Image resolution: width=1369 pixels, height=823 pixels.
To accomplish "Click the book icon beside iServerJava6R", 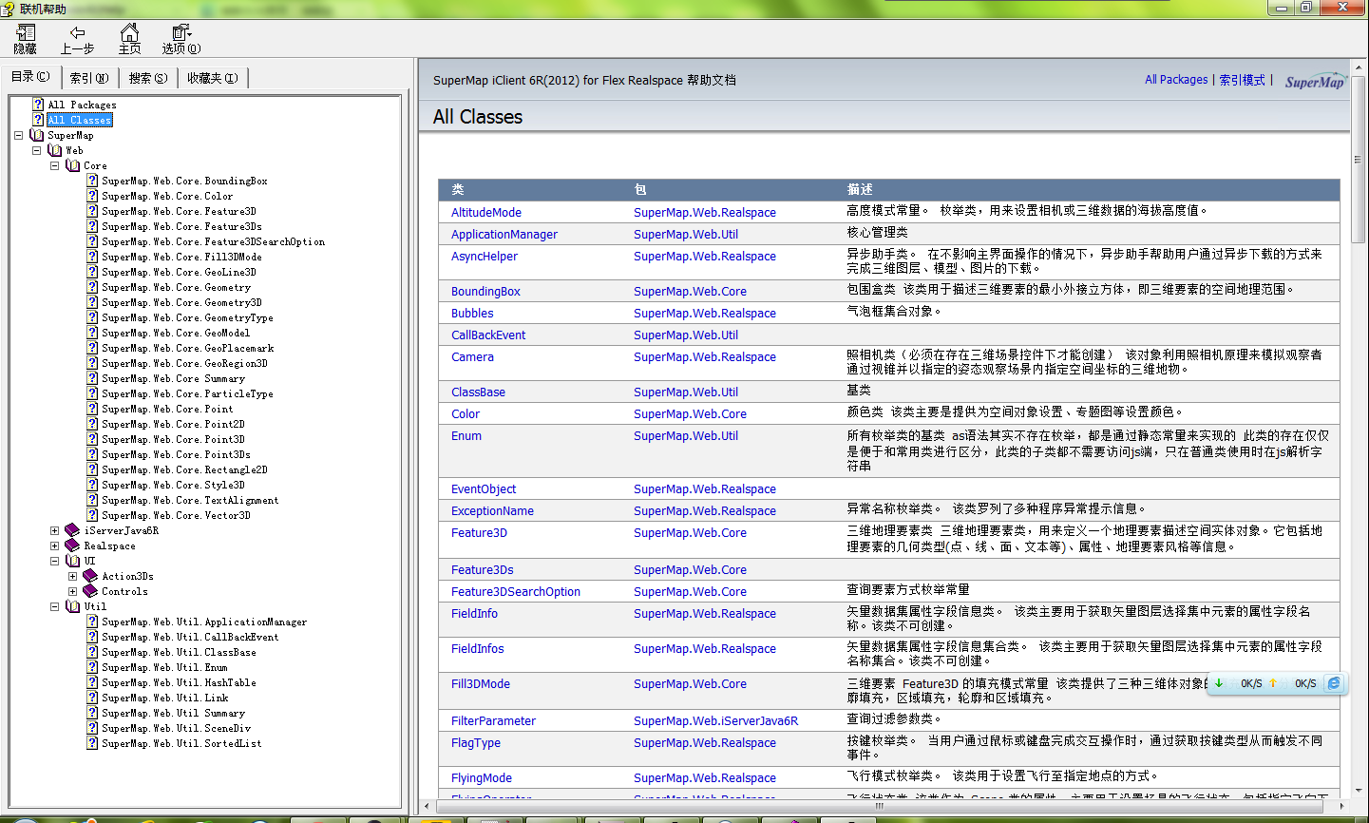I will pyautogui.click(x=72, y=531).
